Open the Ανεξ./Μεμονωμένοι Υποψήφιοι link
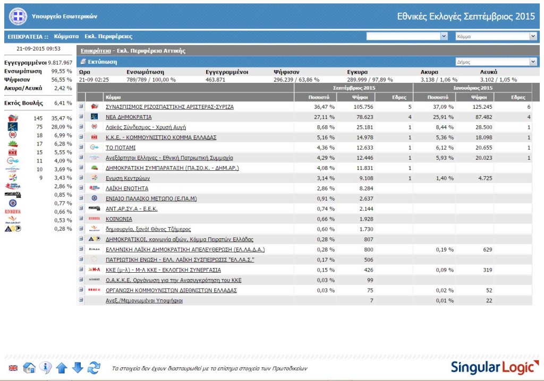This screenshot has height=381, width=544. (144, 300)
